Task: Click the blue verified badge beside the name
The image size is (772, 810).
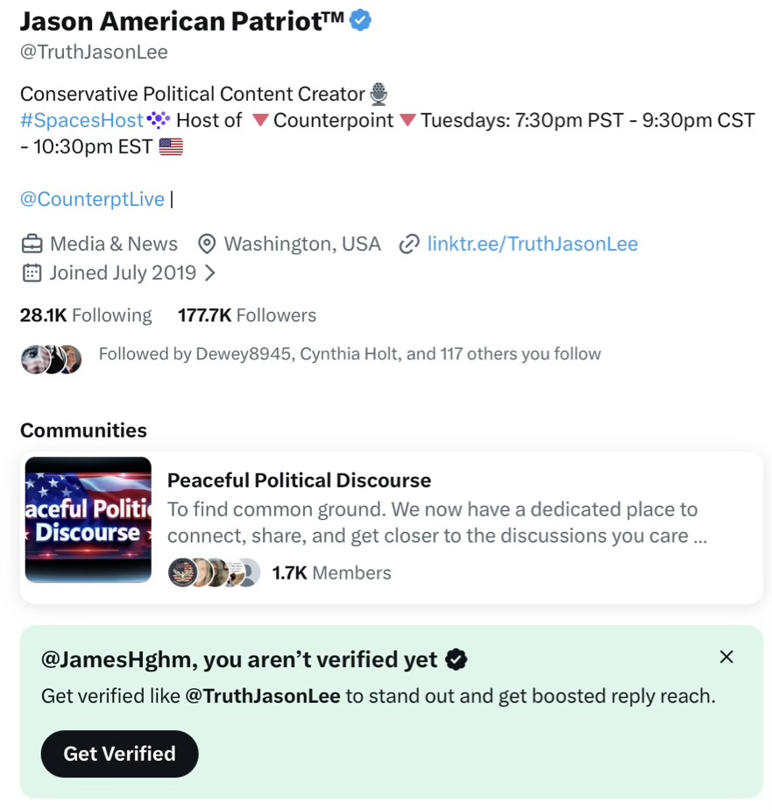Action: tap(360, 20)
